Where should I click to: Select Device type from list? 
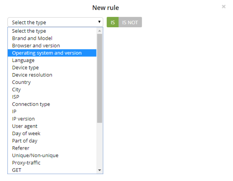[52, 67]
